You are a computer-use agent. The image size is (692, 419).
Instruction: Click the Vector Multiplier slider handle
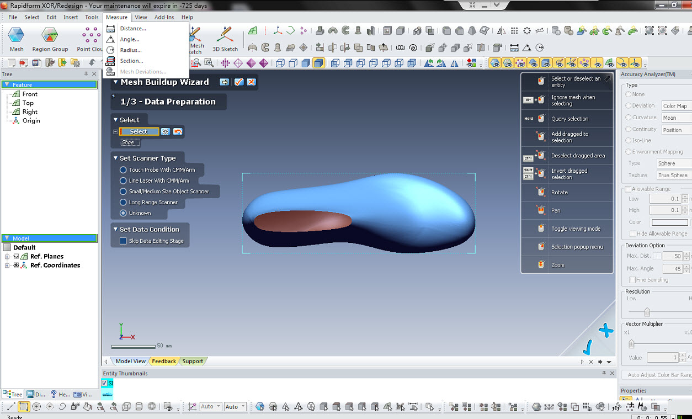631,344
